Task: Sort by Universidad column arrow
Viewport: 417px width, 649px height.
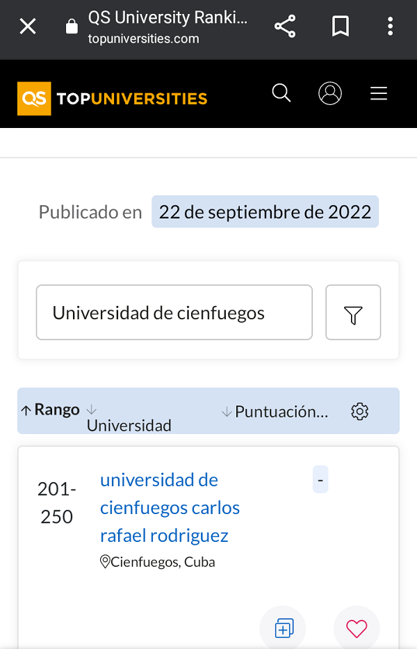Action: click(x=92, y=410)
